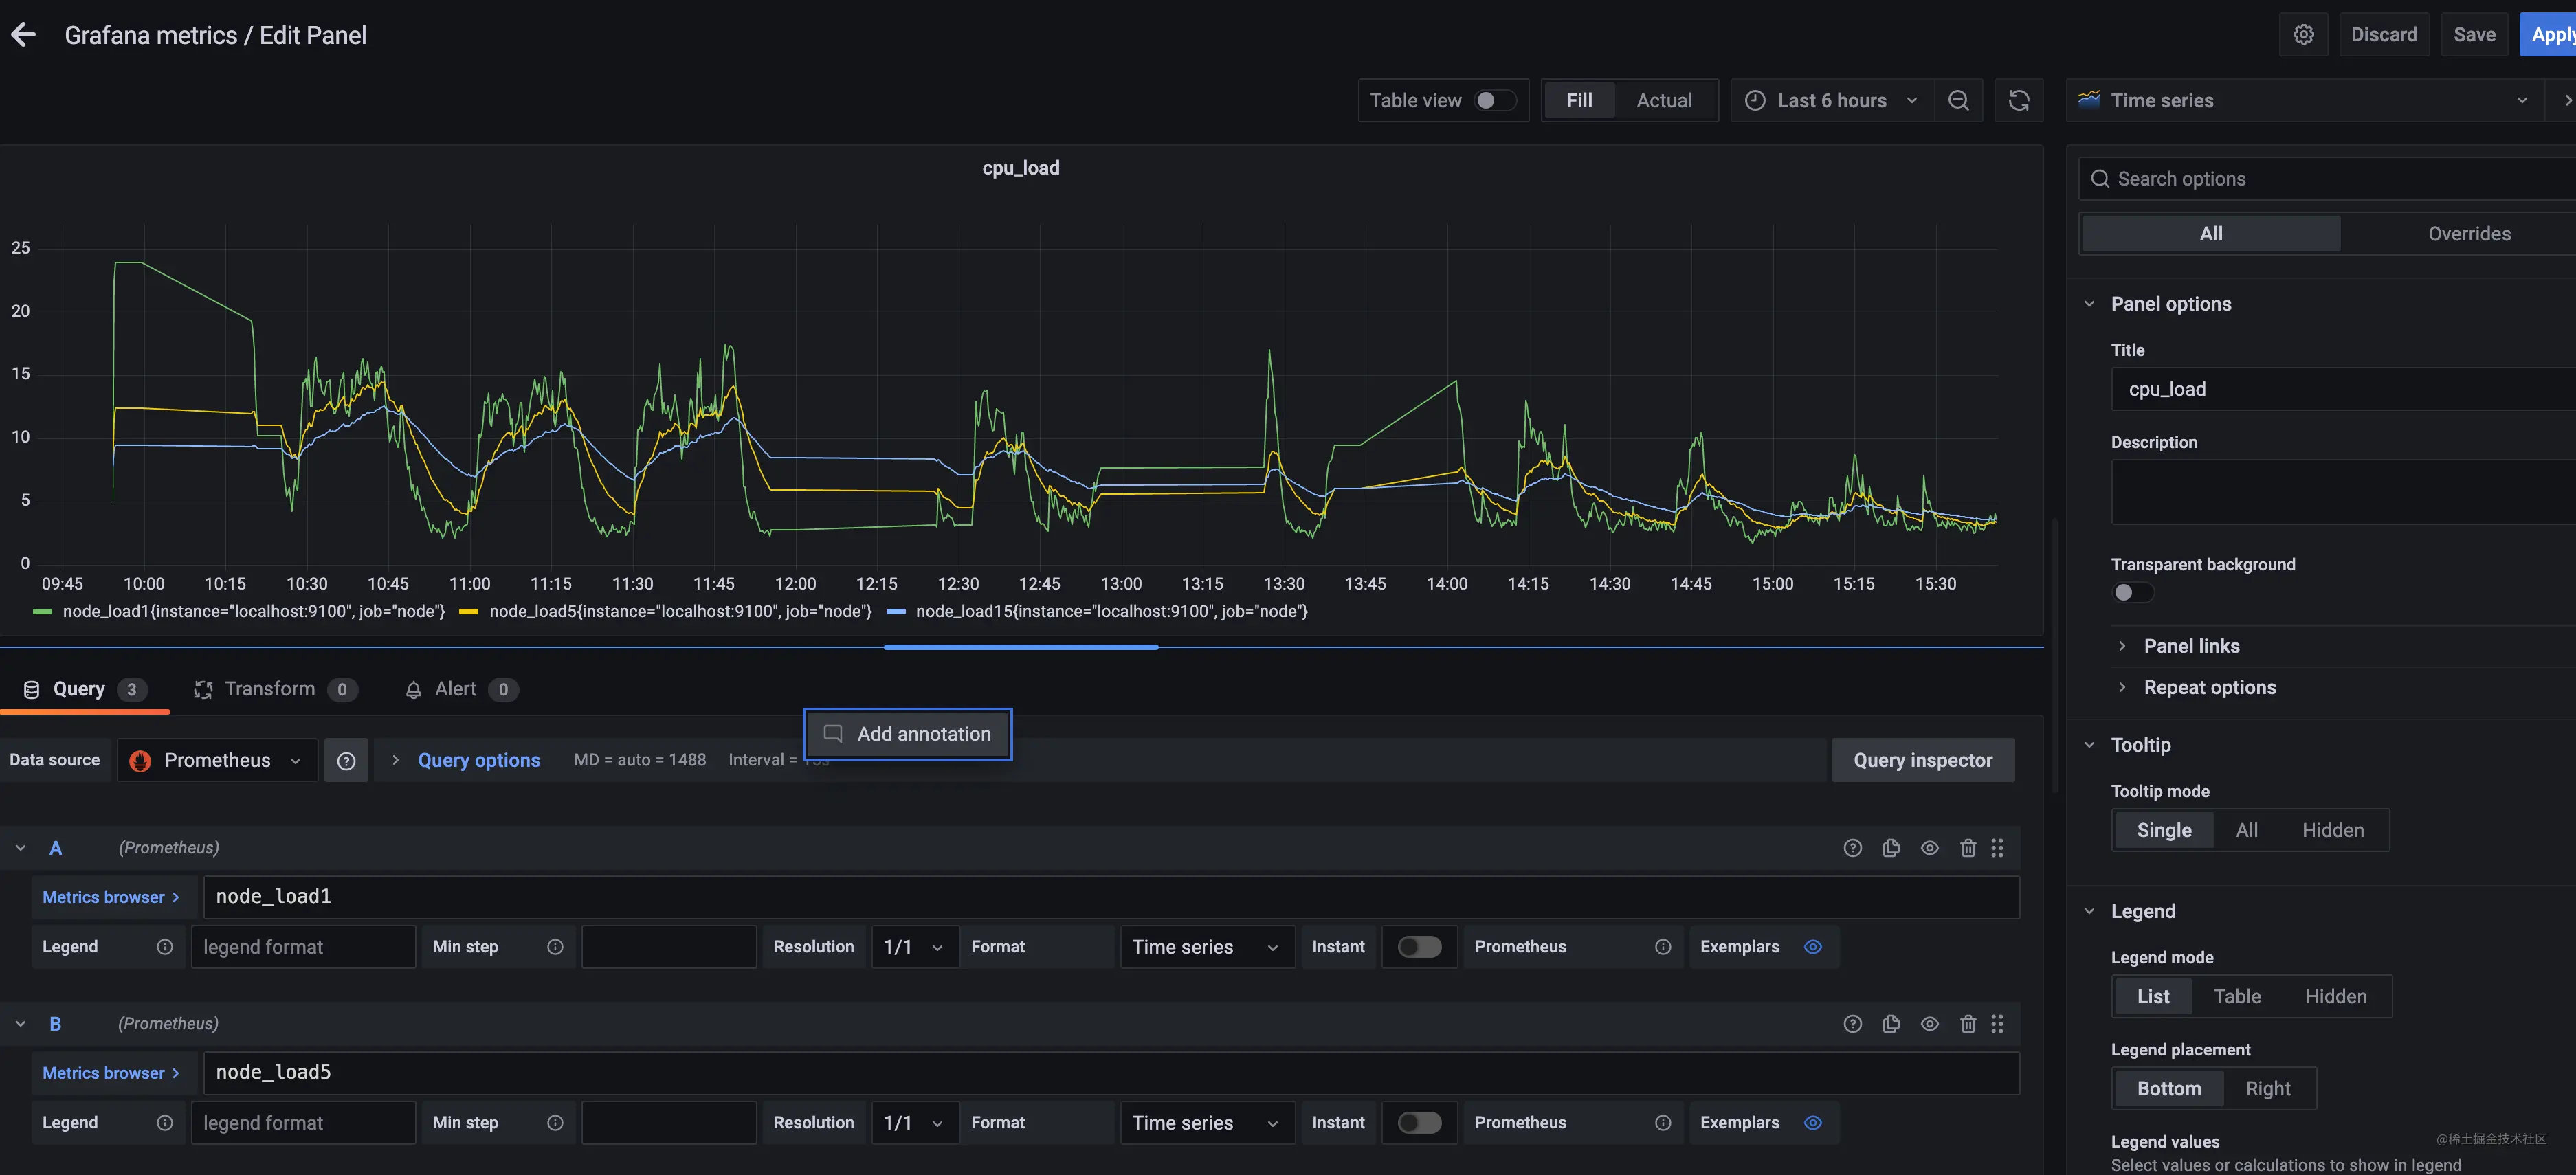Enable the Instant toggle for query A

(1419, 947)
